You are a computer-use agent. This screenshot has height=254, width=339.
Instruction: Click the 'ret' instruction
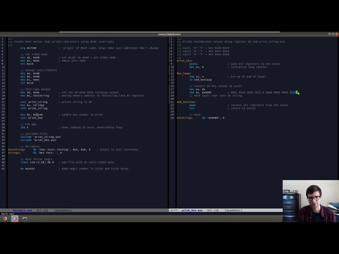click(x=192, y=108)
